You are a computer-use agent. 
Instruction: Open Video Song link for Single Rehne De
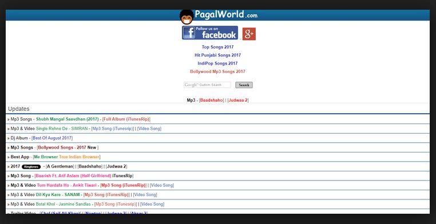coord(149,129)
